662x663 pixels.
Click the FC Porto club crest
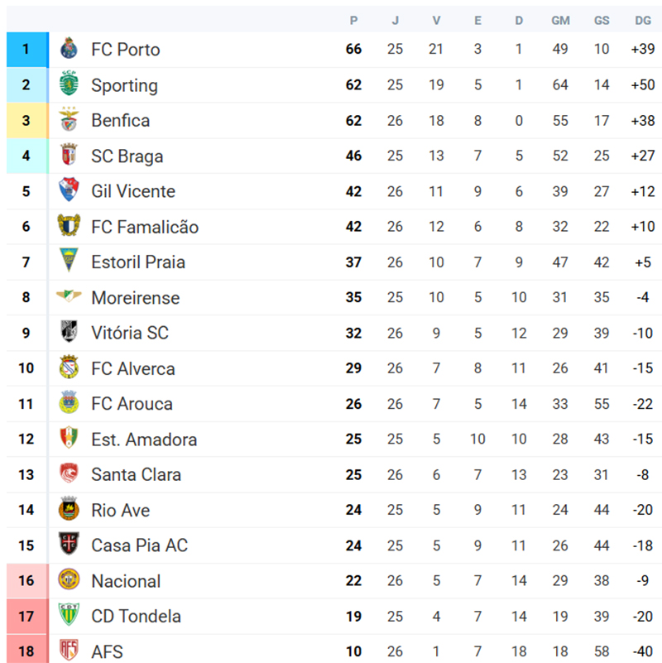[x=70, y=50]
